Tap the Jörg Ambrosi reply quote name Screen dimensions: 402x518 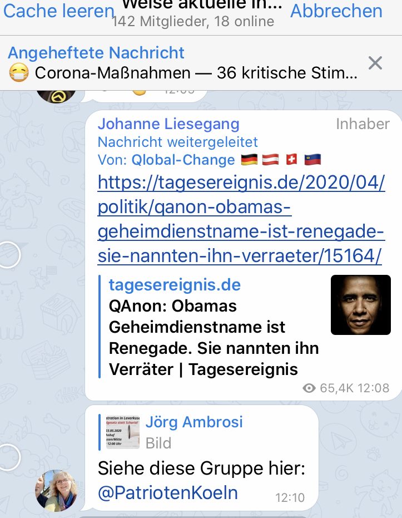194,422
